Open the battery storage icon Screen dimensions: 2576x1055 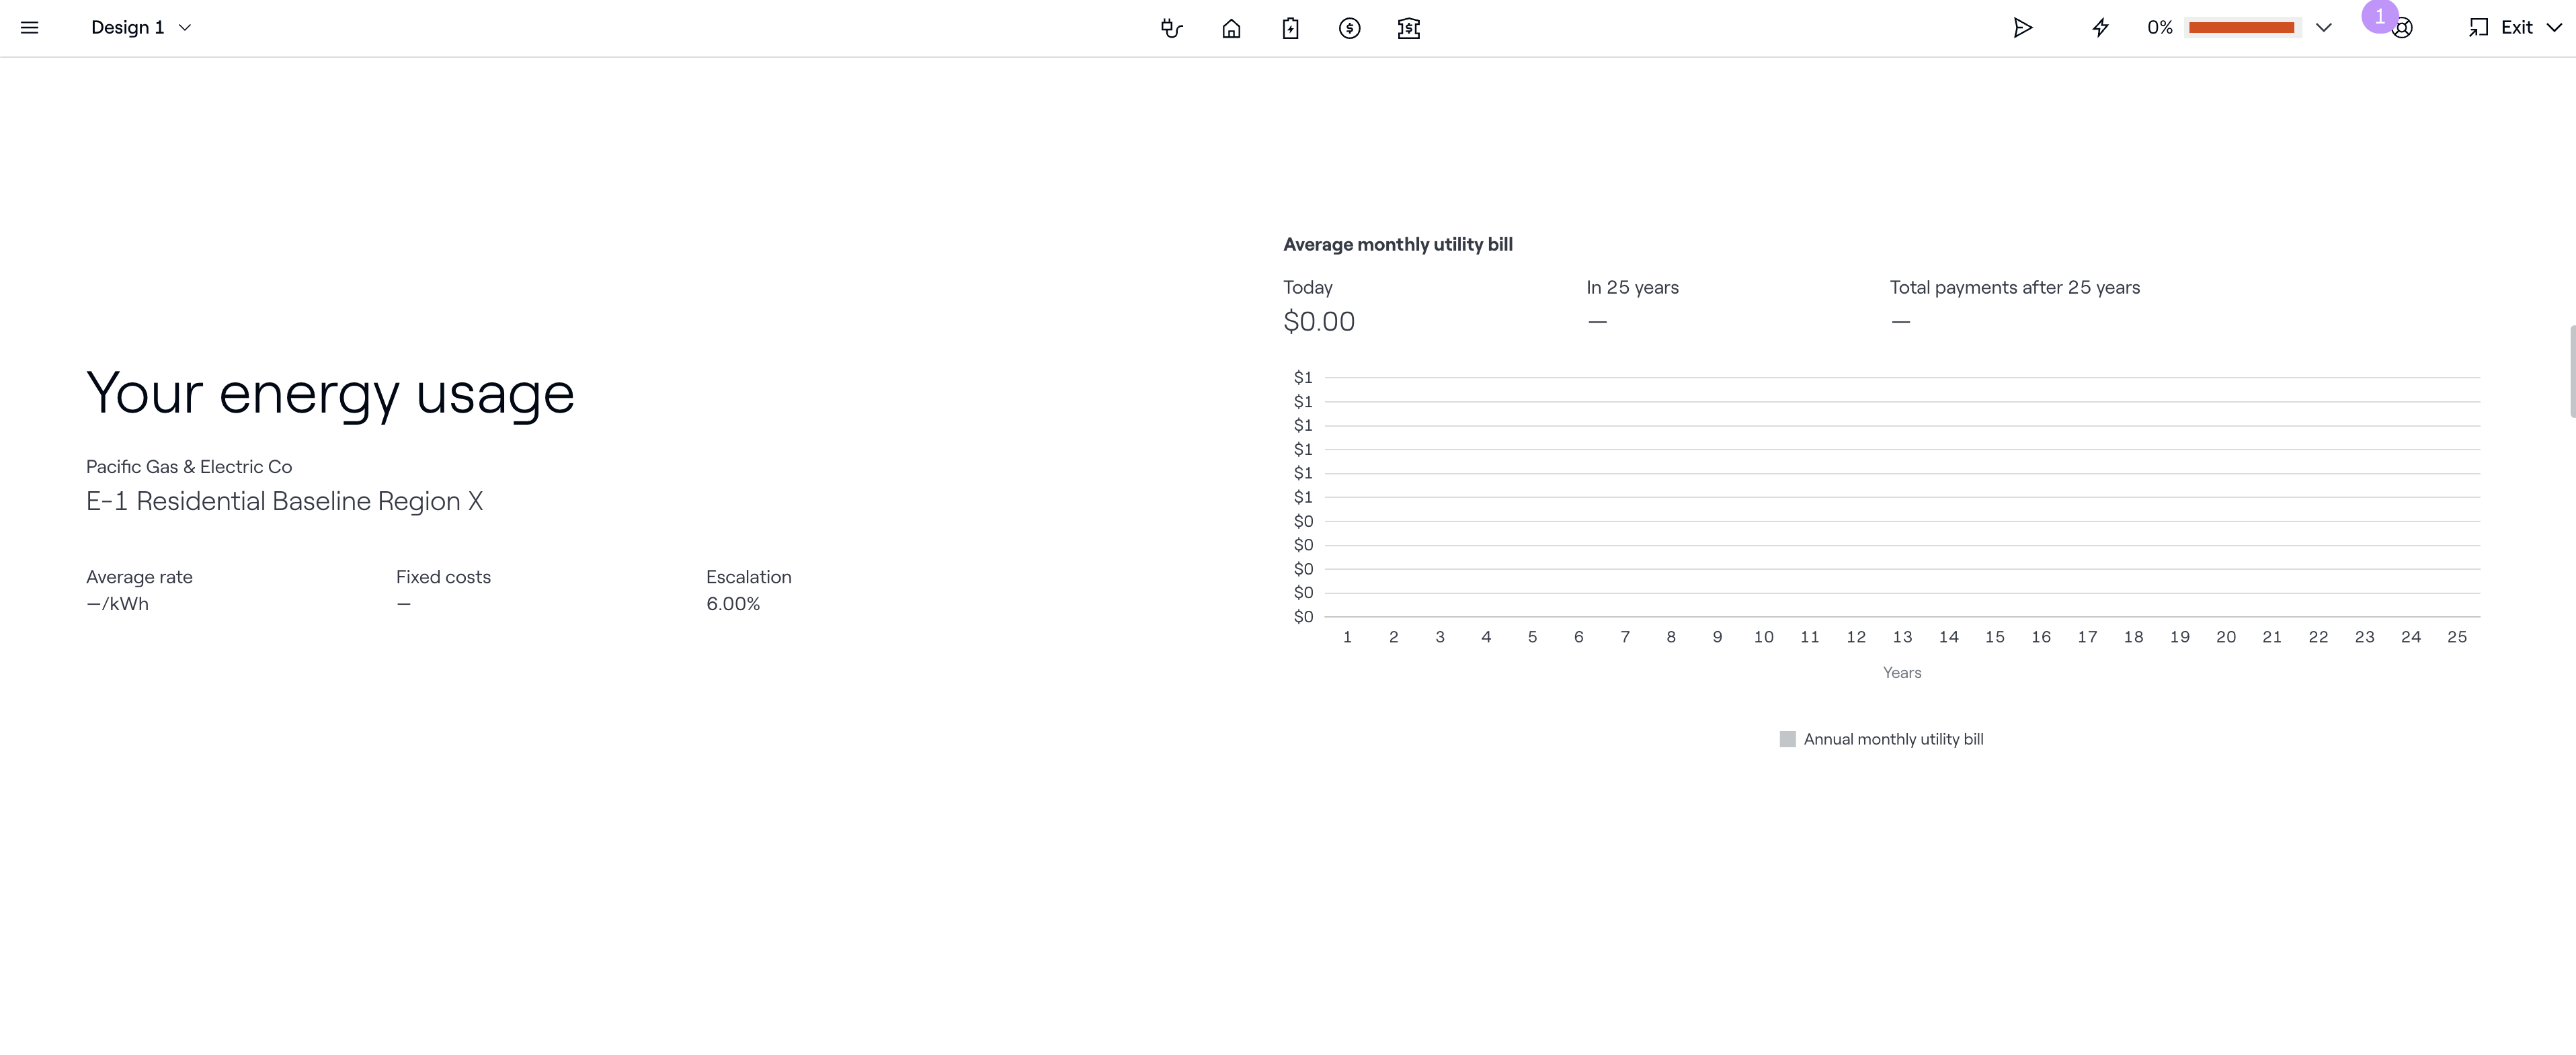pyautogui.click(x=1290, y=28)
